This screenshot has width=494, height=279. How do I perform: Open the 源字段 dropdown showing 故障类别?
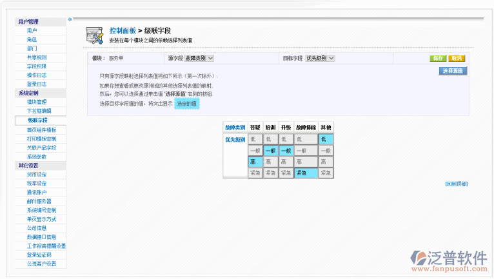(199, 58)
